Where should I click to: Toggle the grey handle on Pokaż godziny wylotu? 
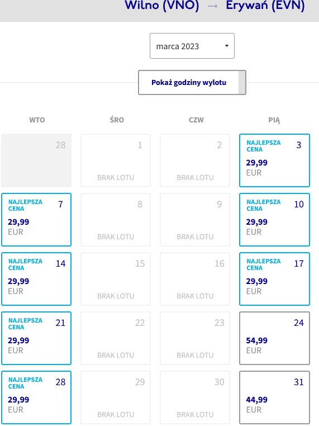coord(242,82)
